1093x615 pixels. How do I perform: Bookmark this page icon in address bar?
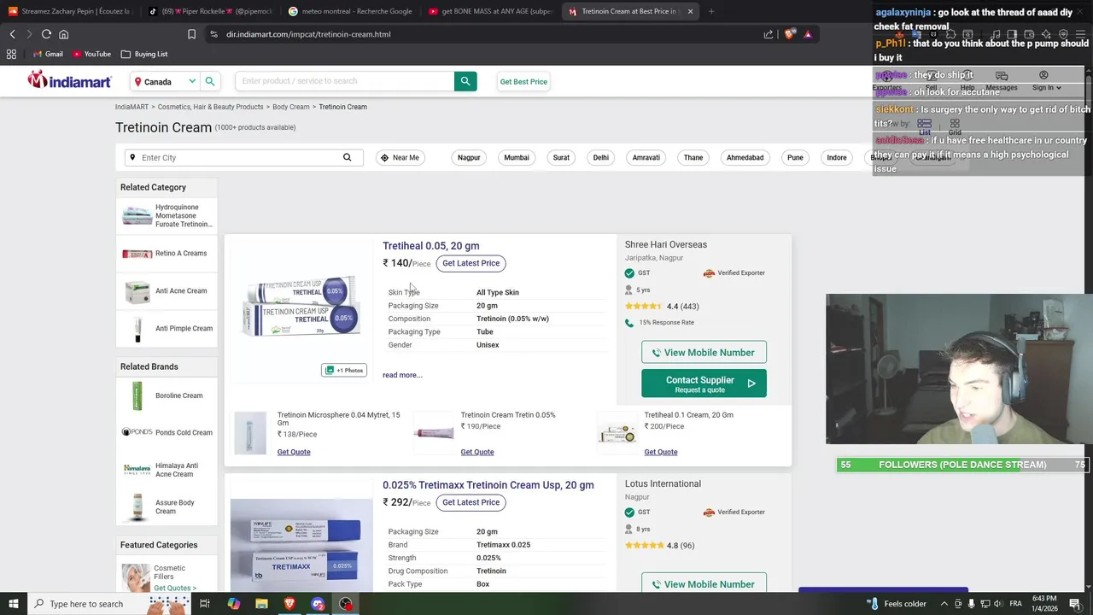pyautogui.click(x=191, y=34)
